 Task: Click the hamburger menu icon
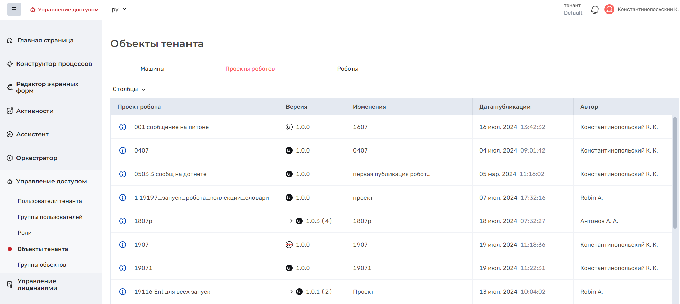(x=14, y=9)
